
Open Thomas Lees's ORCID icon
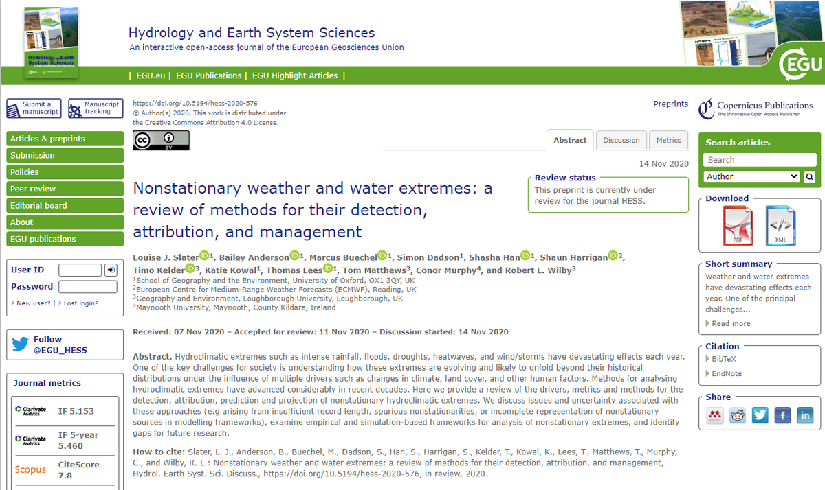(328, 269)
